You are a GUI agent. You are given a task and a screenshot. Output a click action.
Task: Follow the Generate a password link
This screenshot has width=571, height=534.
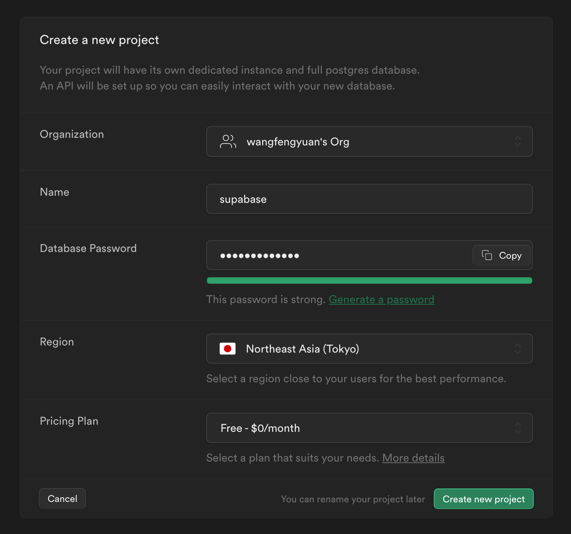(381, 299)
